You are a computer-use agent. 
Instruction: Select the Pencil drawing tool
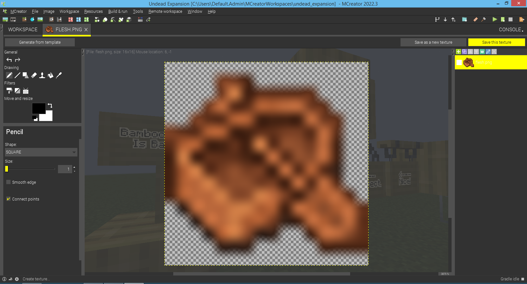click(9, 75)
